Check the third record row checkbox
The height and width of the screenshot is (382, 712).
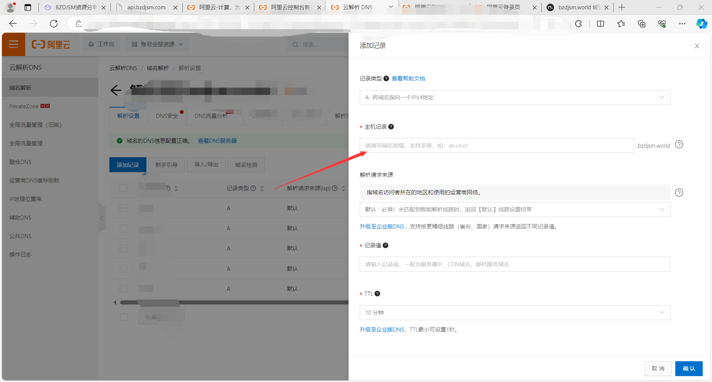tap(123, 248)
